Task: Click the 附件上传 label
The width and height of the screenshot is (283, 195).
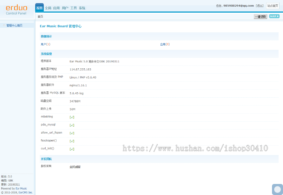Action: coord(46,109)
